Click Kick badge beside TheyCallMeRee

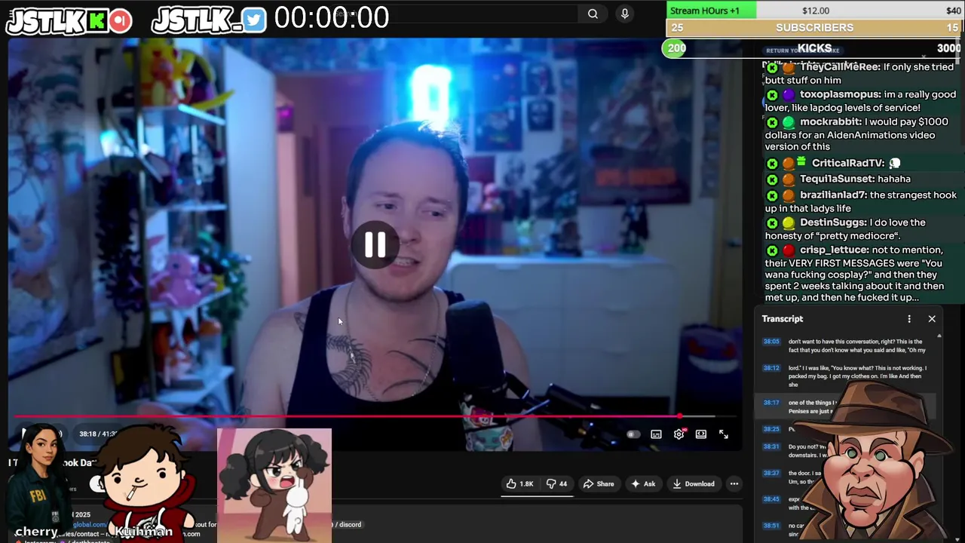[772, 68]
